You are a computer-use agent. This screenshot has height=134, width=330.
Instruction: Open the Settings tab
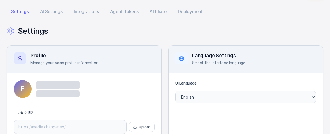(x=20, y=11)
